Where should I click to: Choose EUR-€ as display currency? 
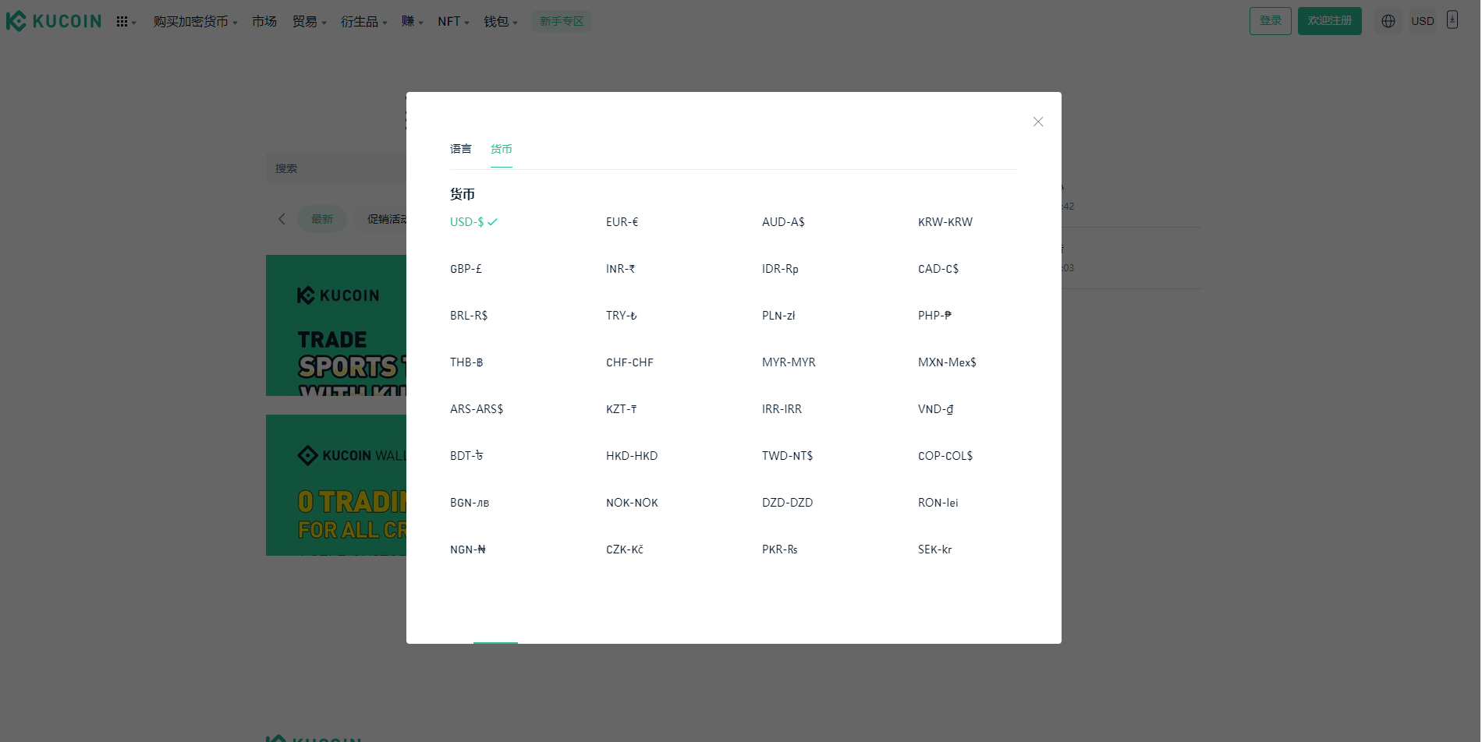[x=622, y=222]
